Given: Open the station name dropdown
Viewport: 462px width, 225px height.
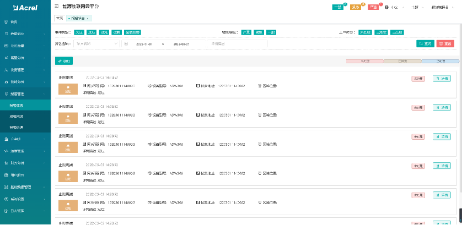Looking at the screenshot, I should (96, 43).
